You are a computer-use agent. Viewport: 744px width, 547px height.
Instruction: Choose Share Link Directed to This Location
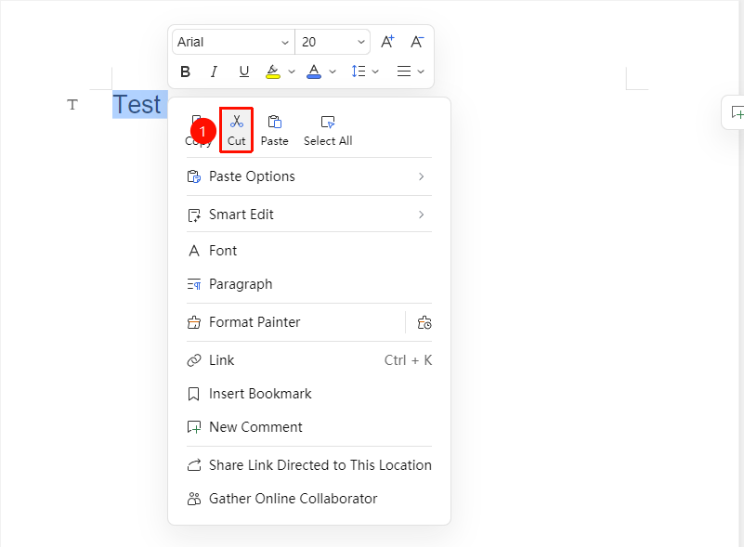pyautogui.click(x=309, y=465)
